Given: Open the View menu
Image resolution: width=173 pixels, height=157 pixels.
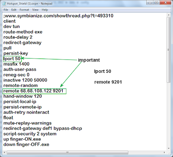Looking at the screenshot, I should point(35,10).
